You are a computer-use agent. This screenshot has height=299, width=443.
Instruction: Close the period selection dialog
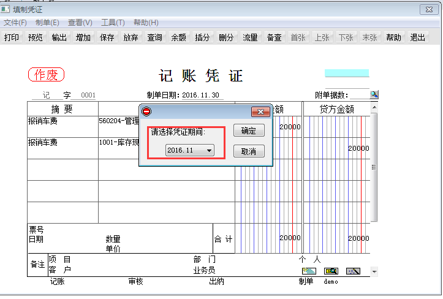[x=260, y=112]
